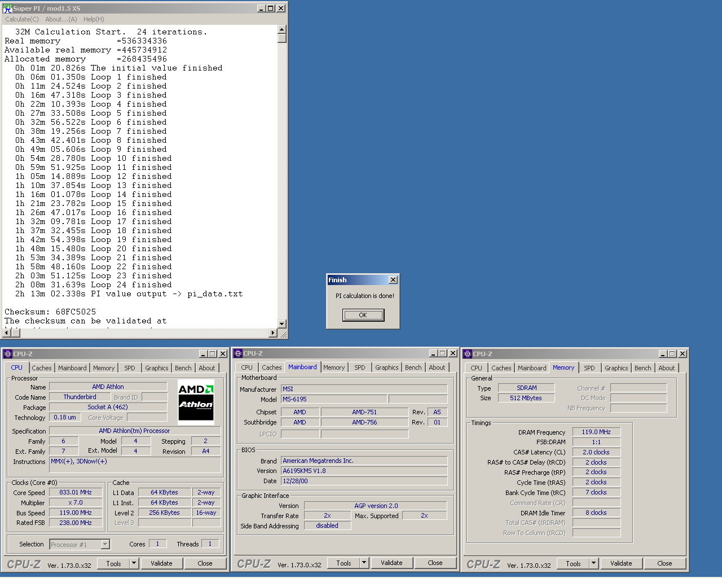Click the AGP version 2.0 field
The image size is (722, 578).
(x=376, y=506)
